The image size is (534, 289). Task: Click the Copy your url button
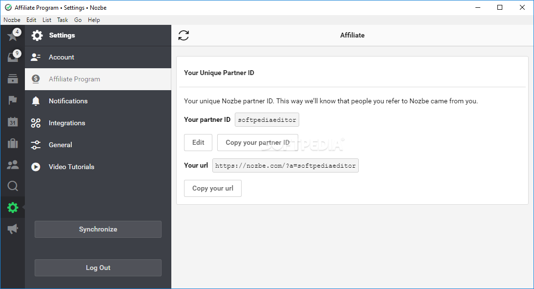coord(212,189)
